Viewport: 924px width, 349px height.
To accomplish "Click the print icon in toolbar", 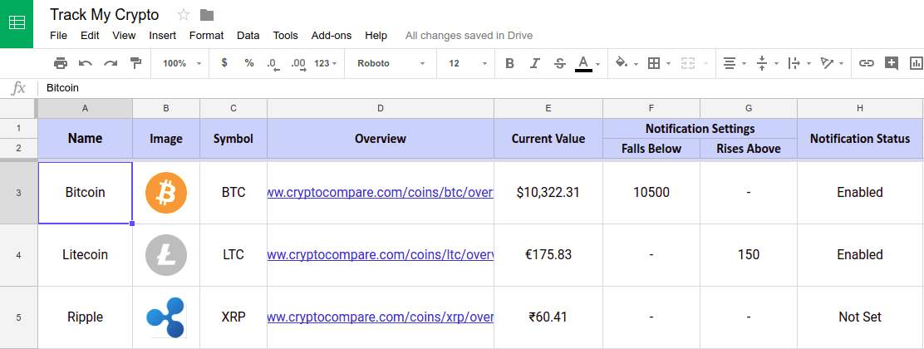I will click(x=60, y=63).
